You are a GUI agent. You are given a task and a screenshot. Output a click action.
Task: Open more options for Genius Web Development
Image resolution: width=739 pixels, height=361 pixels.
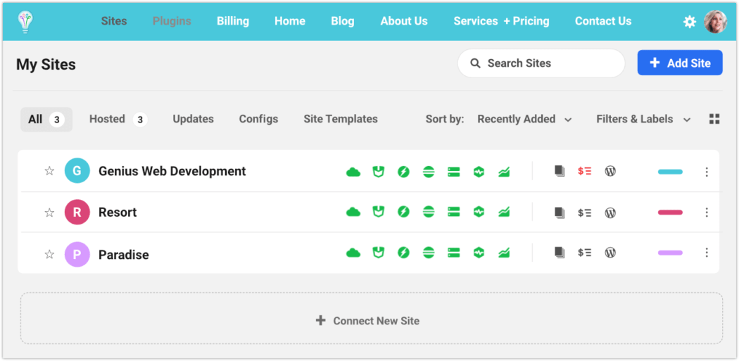click(707, 172)
